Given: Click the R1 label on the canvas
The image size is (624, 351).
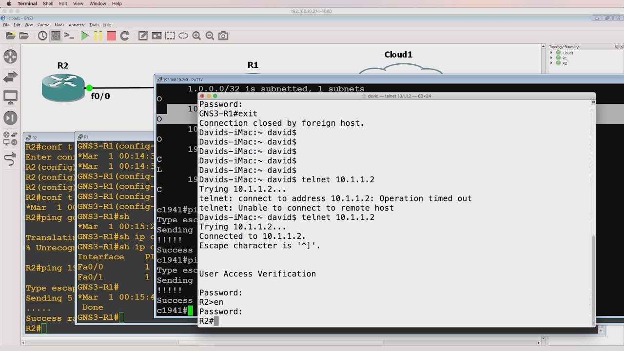Looking at the screenshot, I should tap(253, 65).
